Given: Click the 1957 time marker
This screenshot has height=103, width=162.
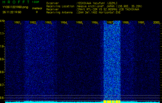Looking at the screenshot, I should click(110, 22).
